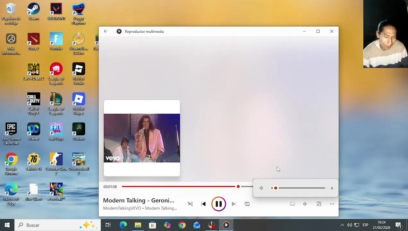Screen dimensions: 408x231
Task: Skip to the previous track
Action: 203,204
